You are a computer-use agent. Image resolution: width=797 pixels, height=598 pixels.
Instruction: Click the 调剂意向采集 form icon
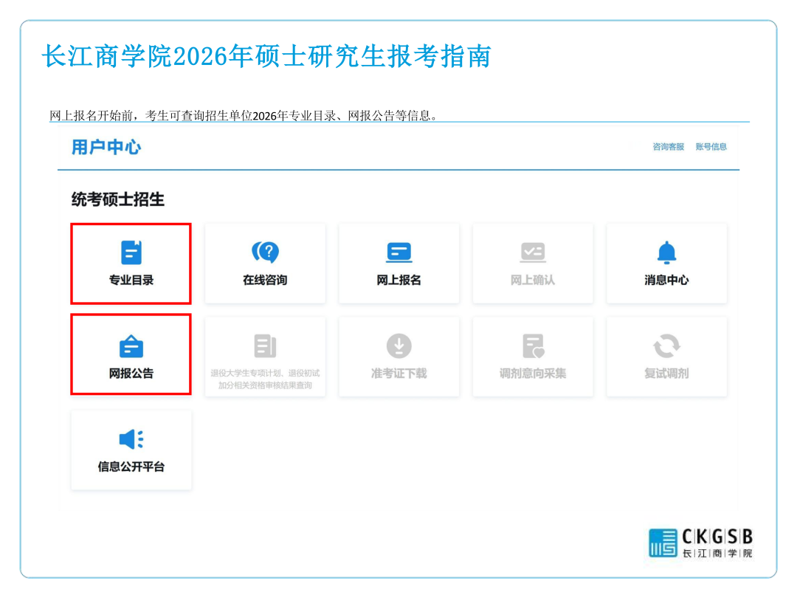coord(532,346)
